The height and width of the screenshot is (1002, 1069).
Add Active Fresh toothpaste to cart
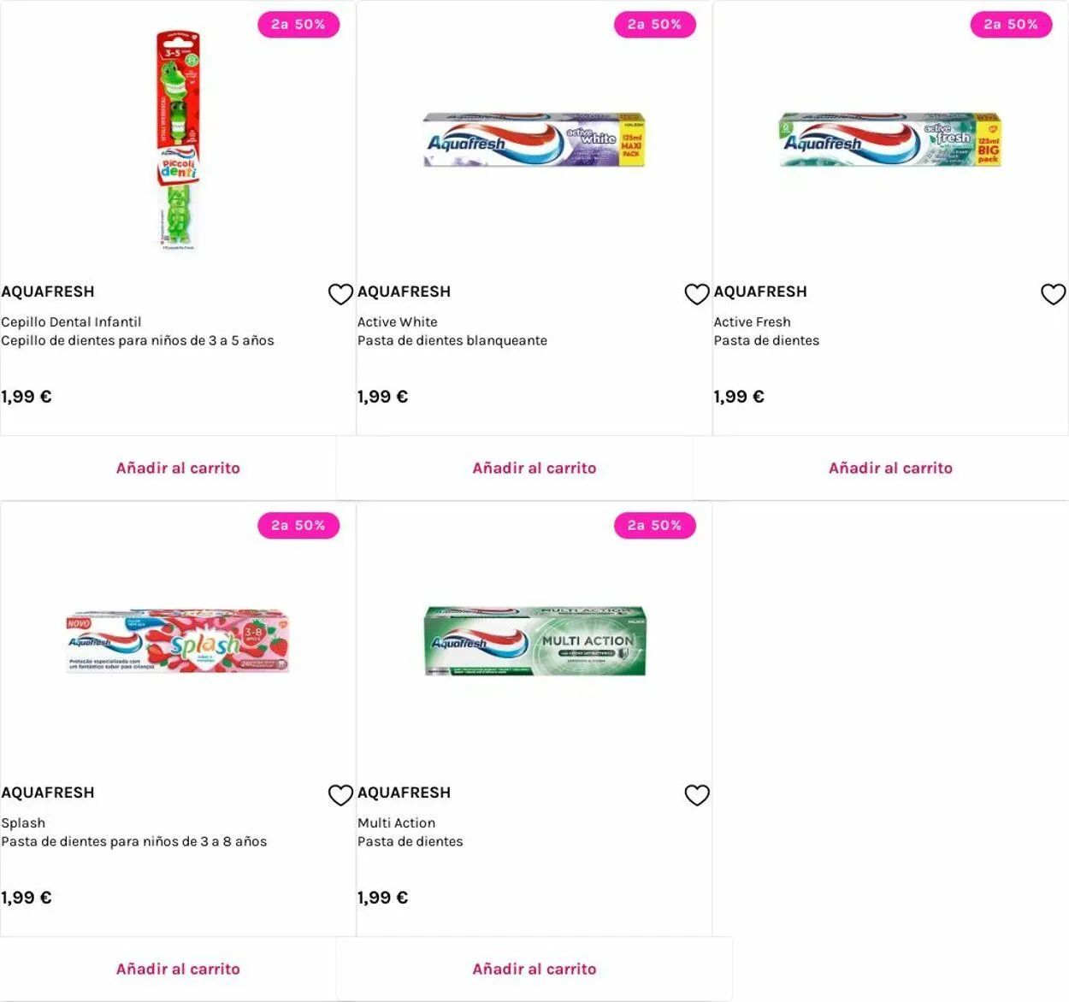click(890, 469)
